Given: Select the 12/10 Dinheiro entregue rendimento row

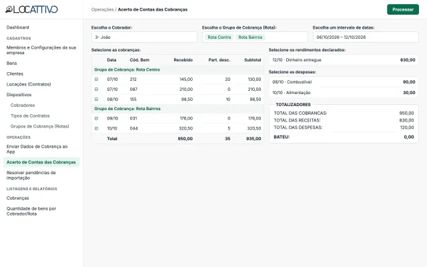Looking at the screenshot, I should [x=344, y=60].
